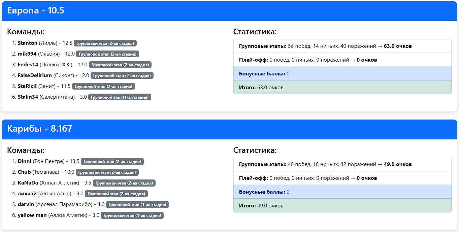Select the StaRicK (Зенит) entry
The height and width of the screenshot is (232, 459).
pyautogui.click(x=74, y=86)
